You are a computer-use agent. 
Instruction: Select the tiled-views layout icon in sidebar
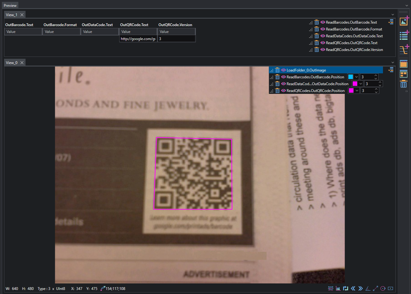[x=404, y=74]
